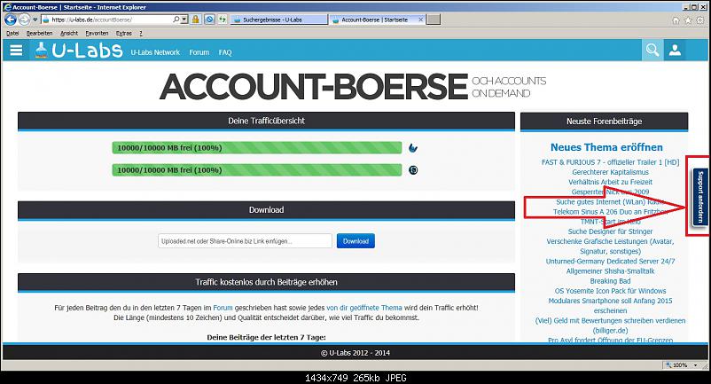Open Modulares Smartphone soll Anfang 2015 post

[x=610, y=306]
